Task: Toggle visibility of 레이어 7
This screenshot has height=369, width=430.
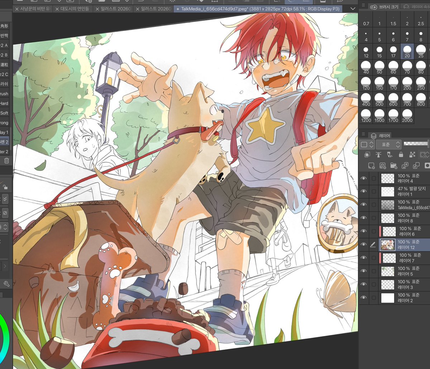Action: tap(364, 258)
